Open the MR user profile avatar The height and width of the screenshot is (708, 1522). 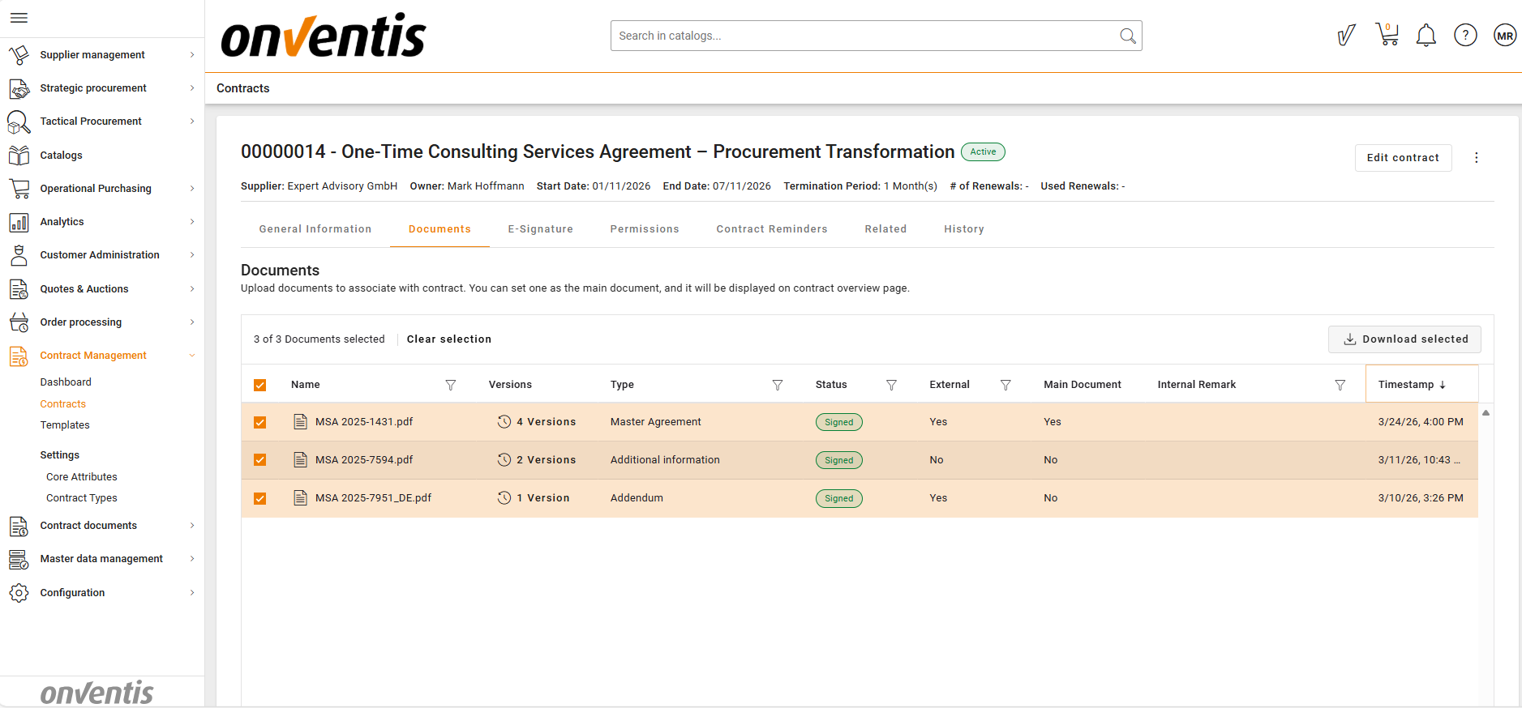pos(1504,36)
